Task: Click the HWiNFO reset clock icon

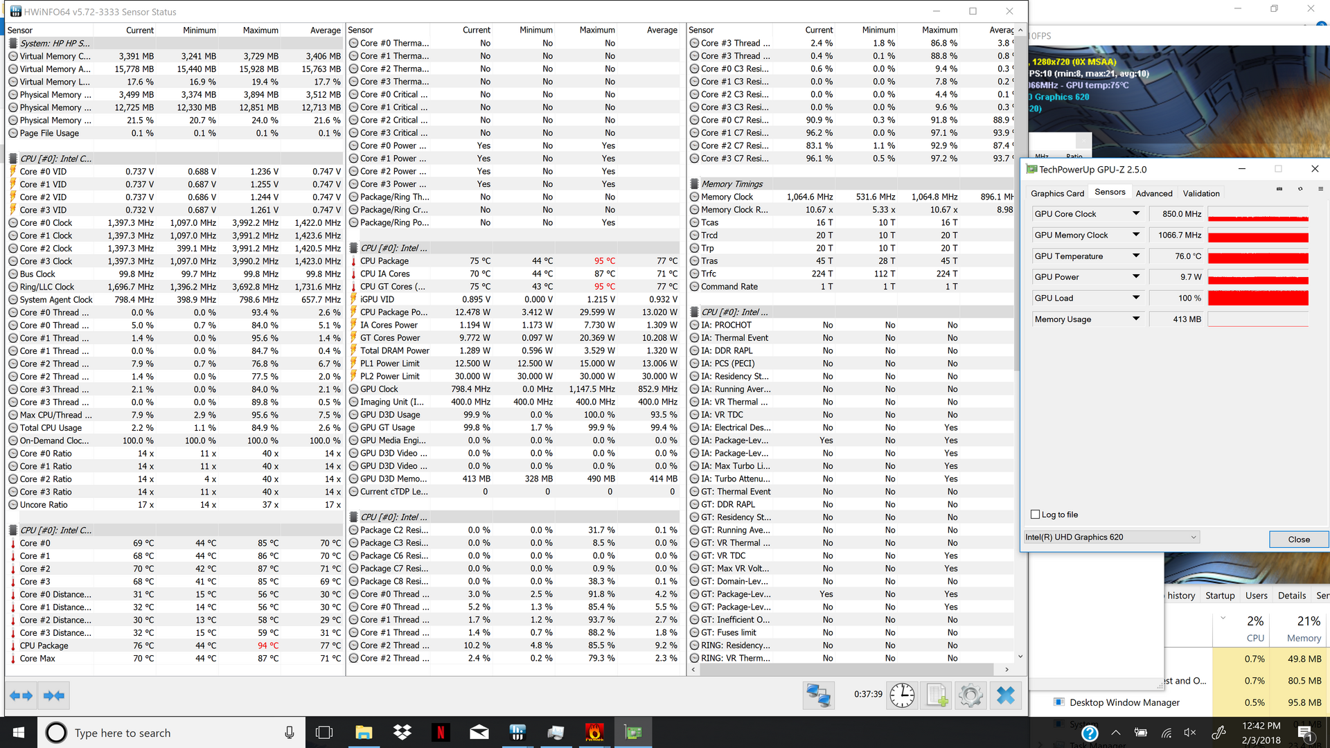Action: 902,695
